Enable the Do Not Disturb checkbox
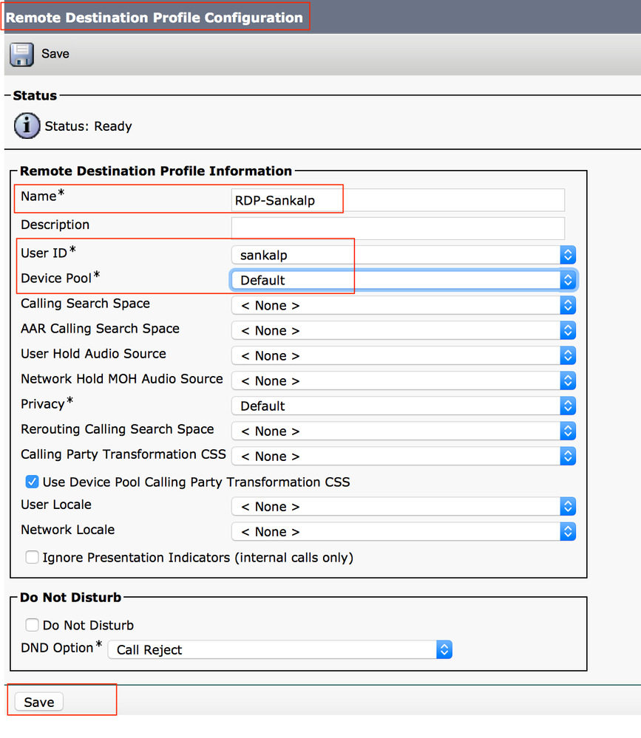Viewport: 641px width, 738px height. point(32,624)
